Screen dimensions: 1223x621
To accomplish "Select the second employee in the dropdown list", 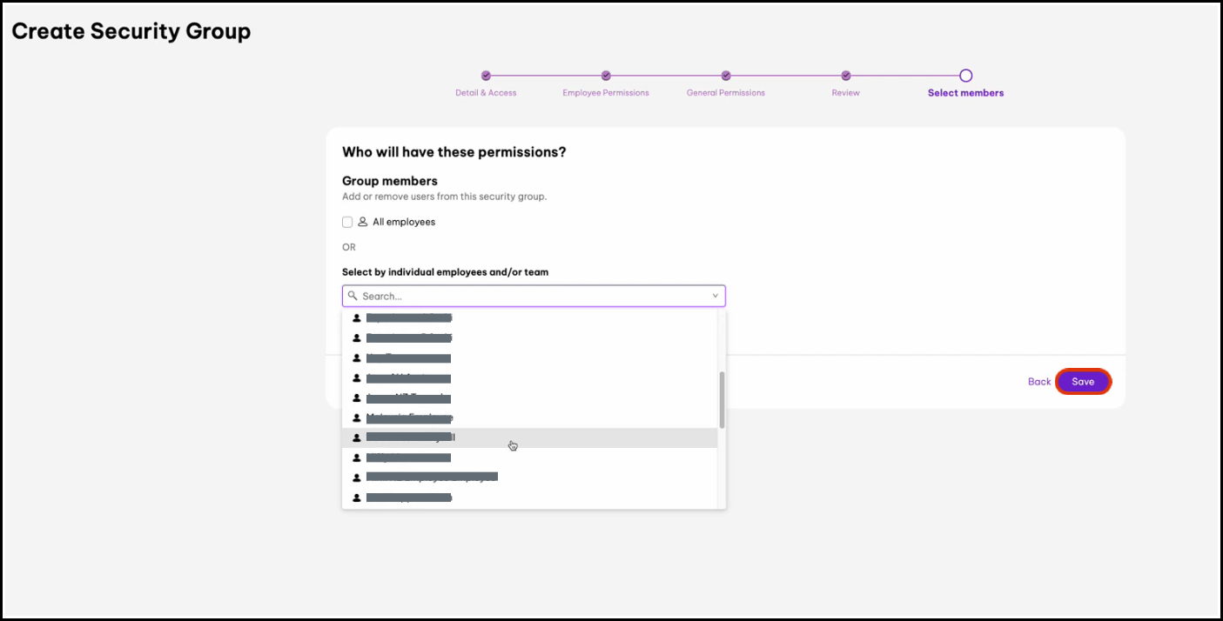I will point(409,337).
